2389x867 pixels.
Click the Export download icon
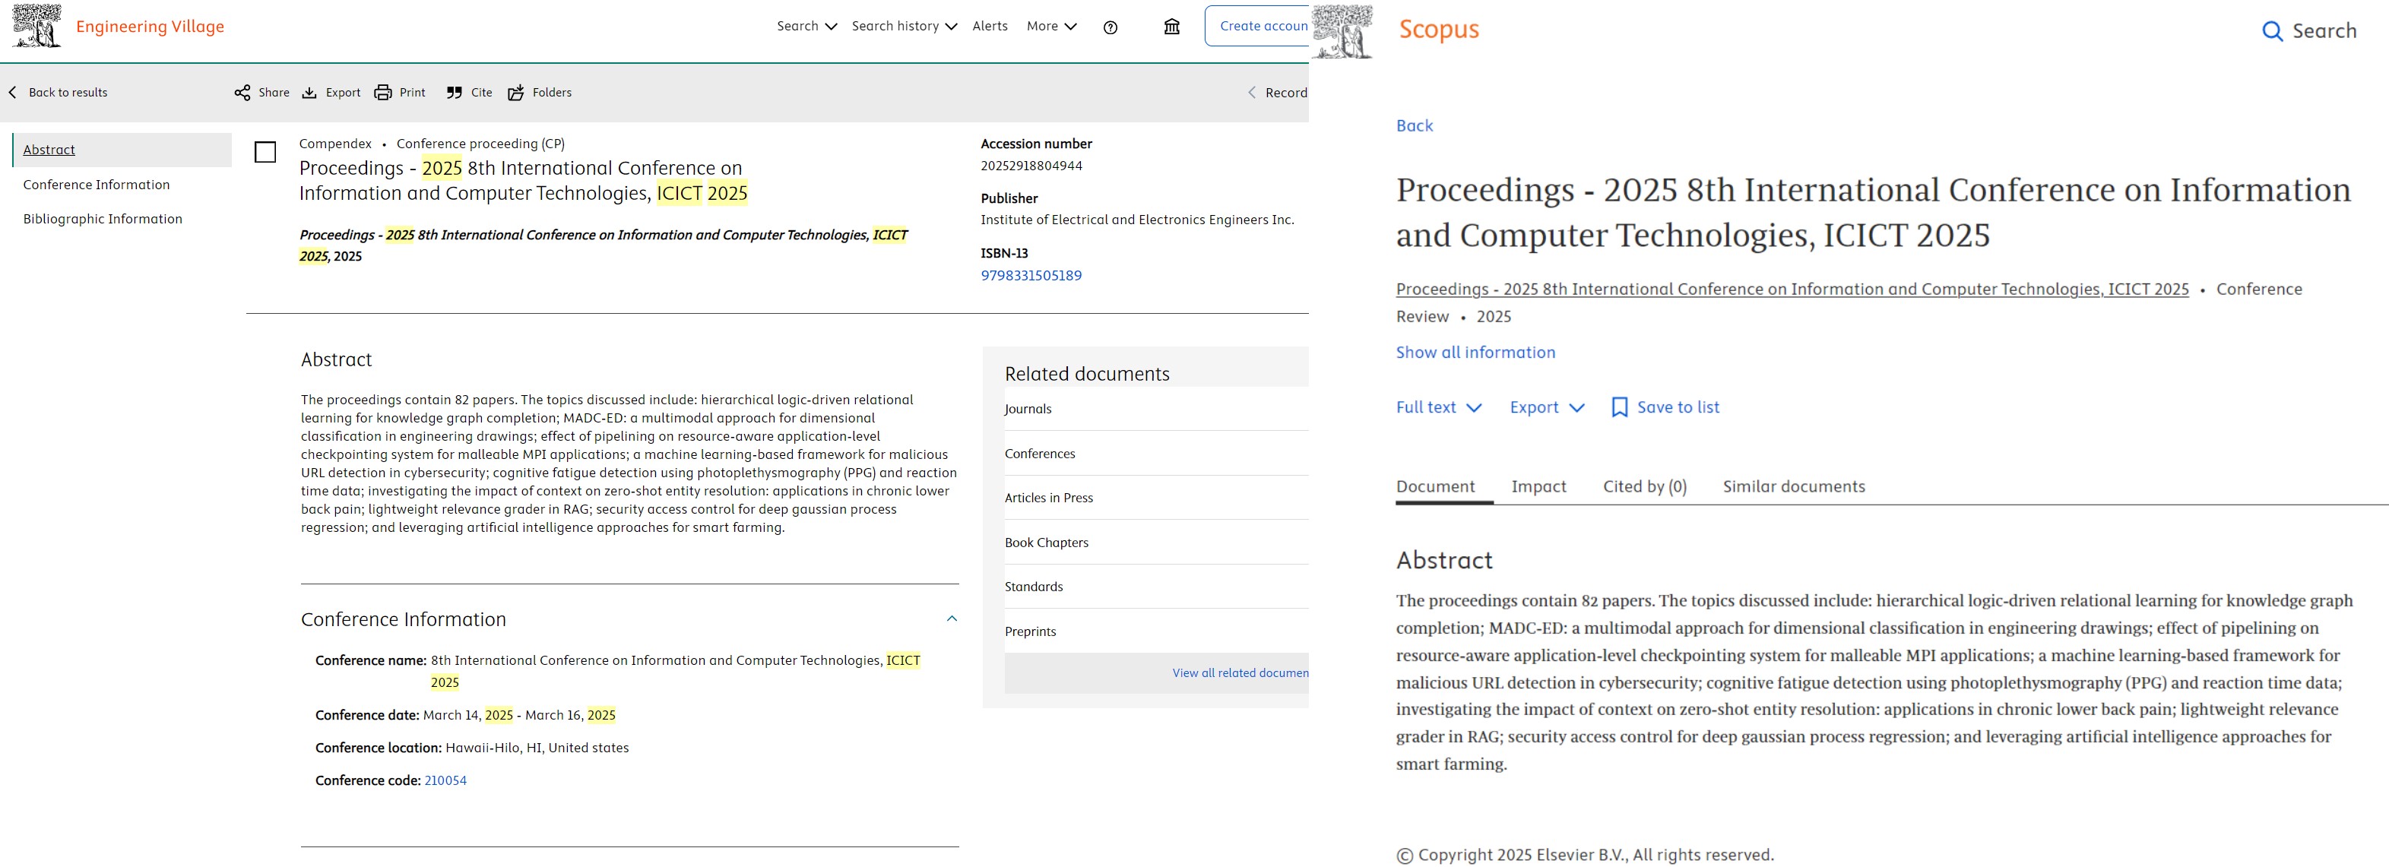click(310, 93)
